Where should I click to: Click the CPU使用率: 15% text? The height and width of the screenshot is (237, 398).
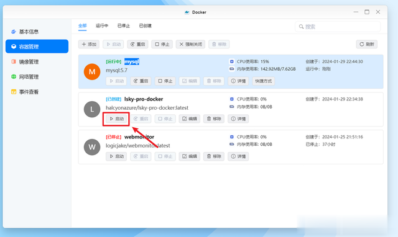[253, 61]
